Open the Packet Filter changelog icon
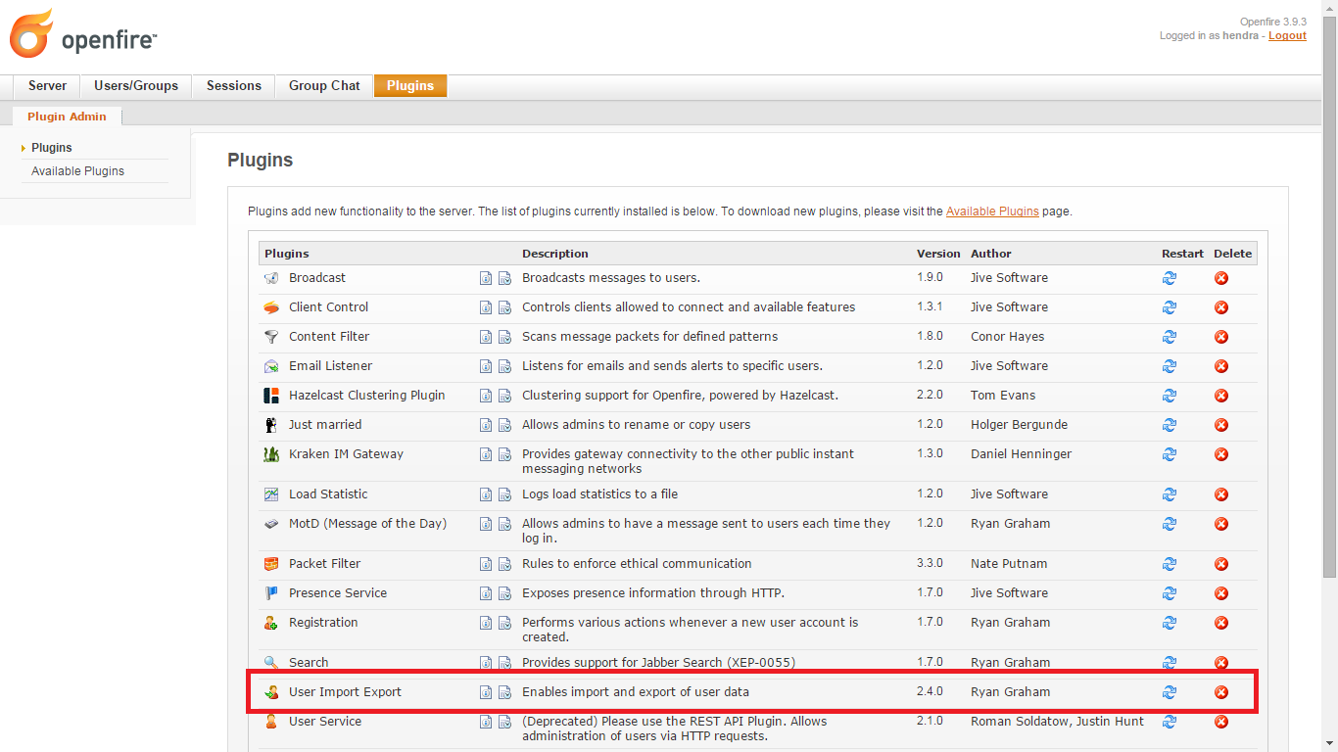Image resolution: width=1338 pixels, height=752 pixels. tap(505, 564)
